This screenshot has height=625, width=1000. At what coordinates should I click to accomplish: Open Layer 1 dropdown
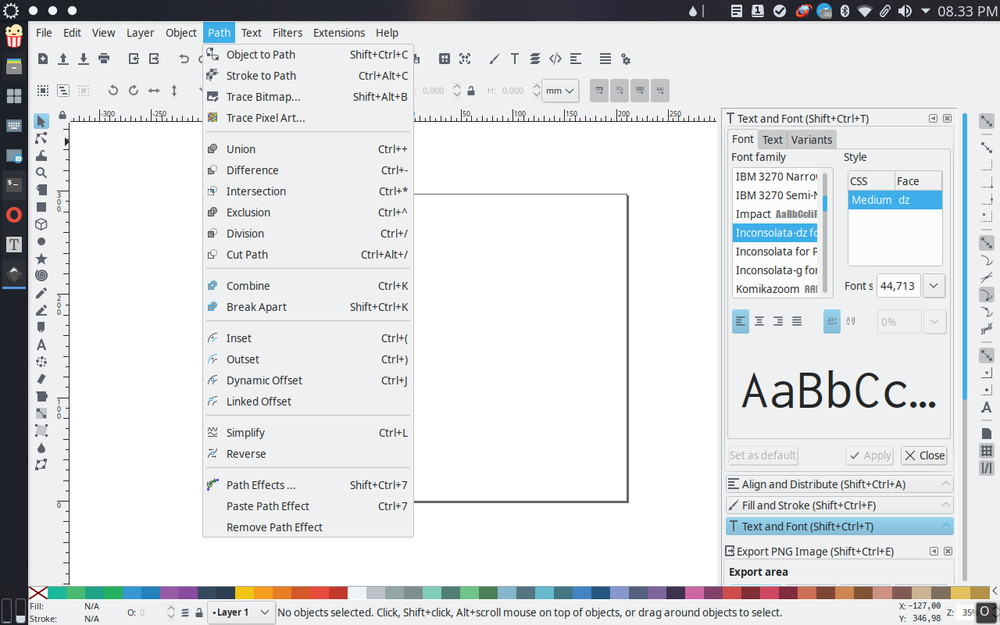(242, 612)
